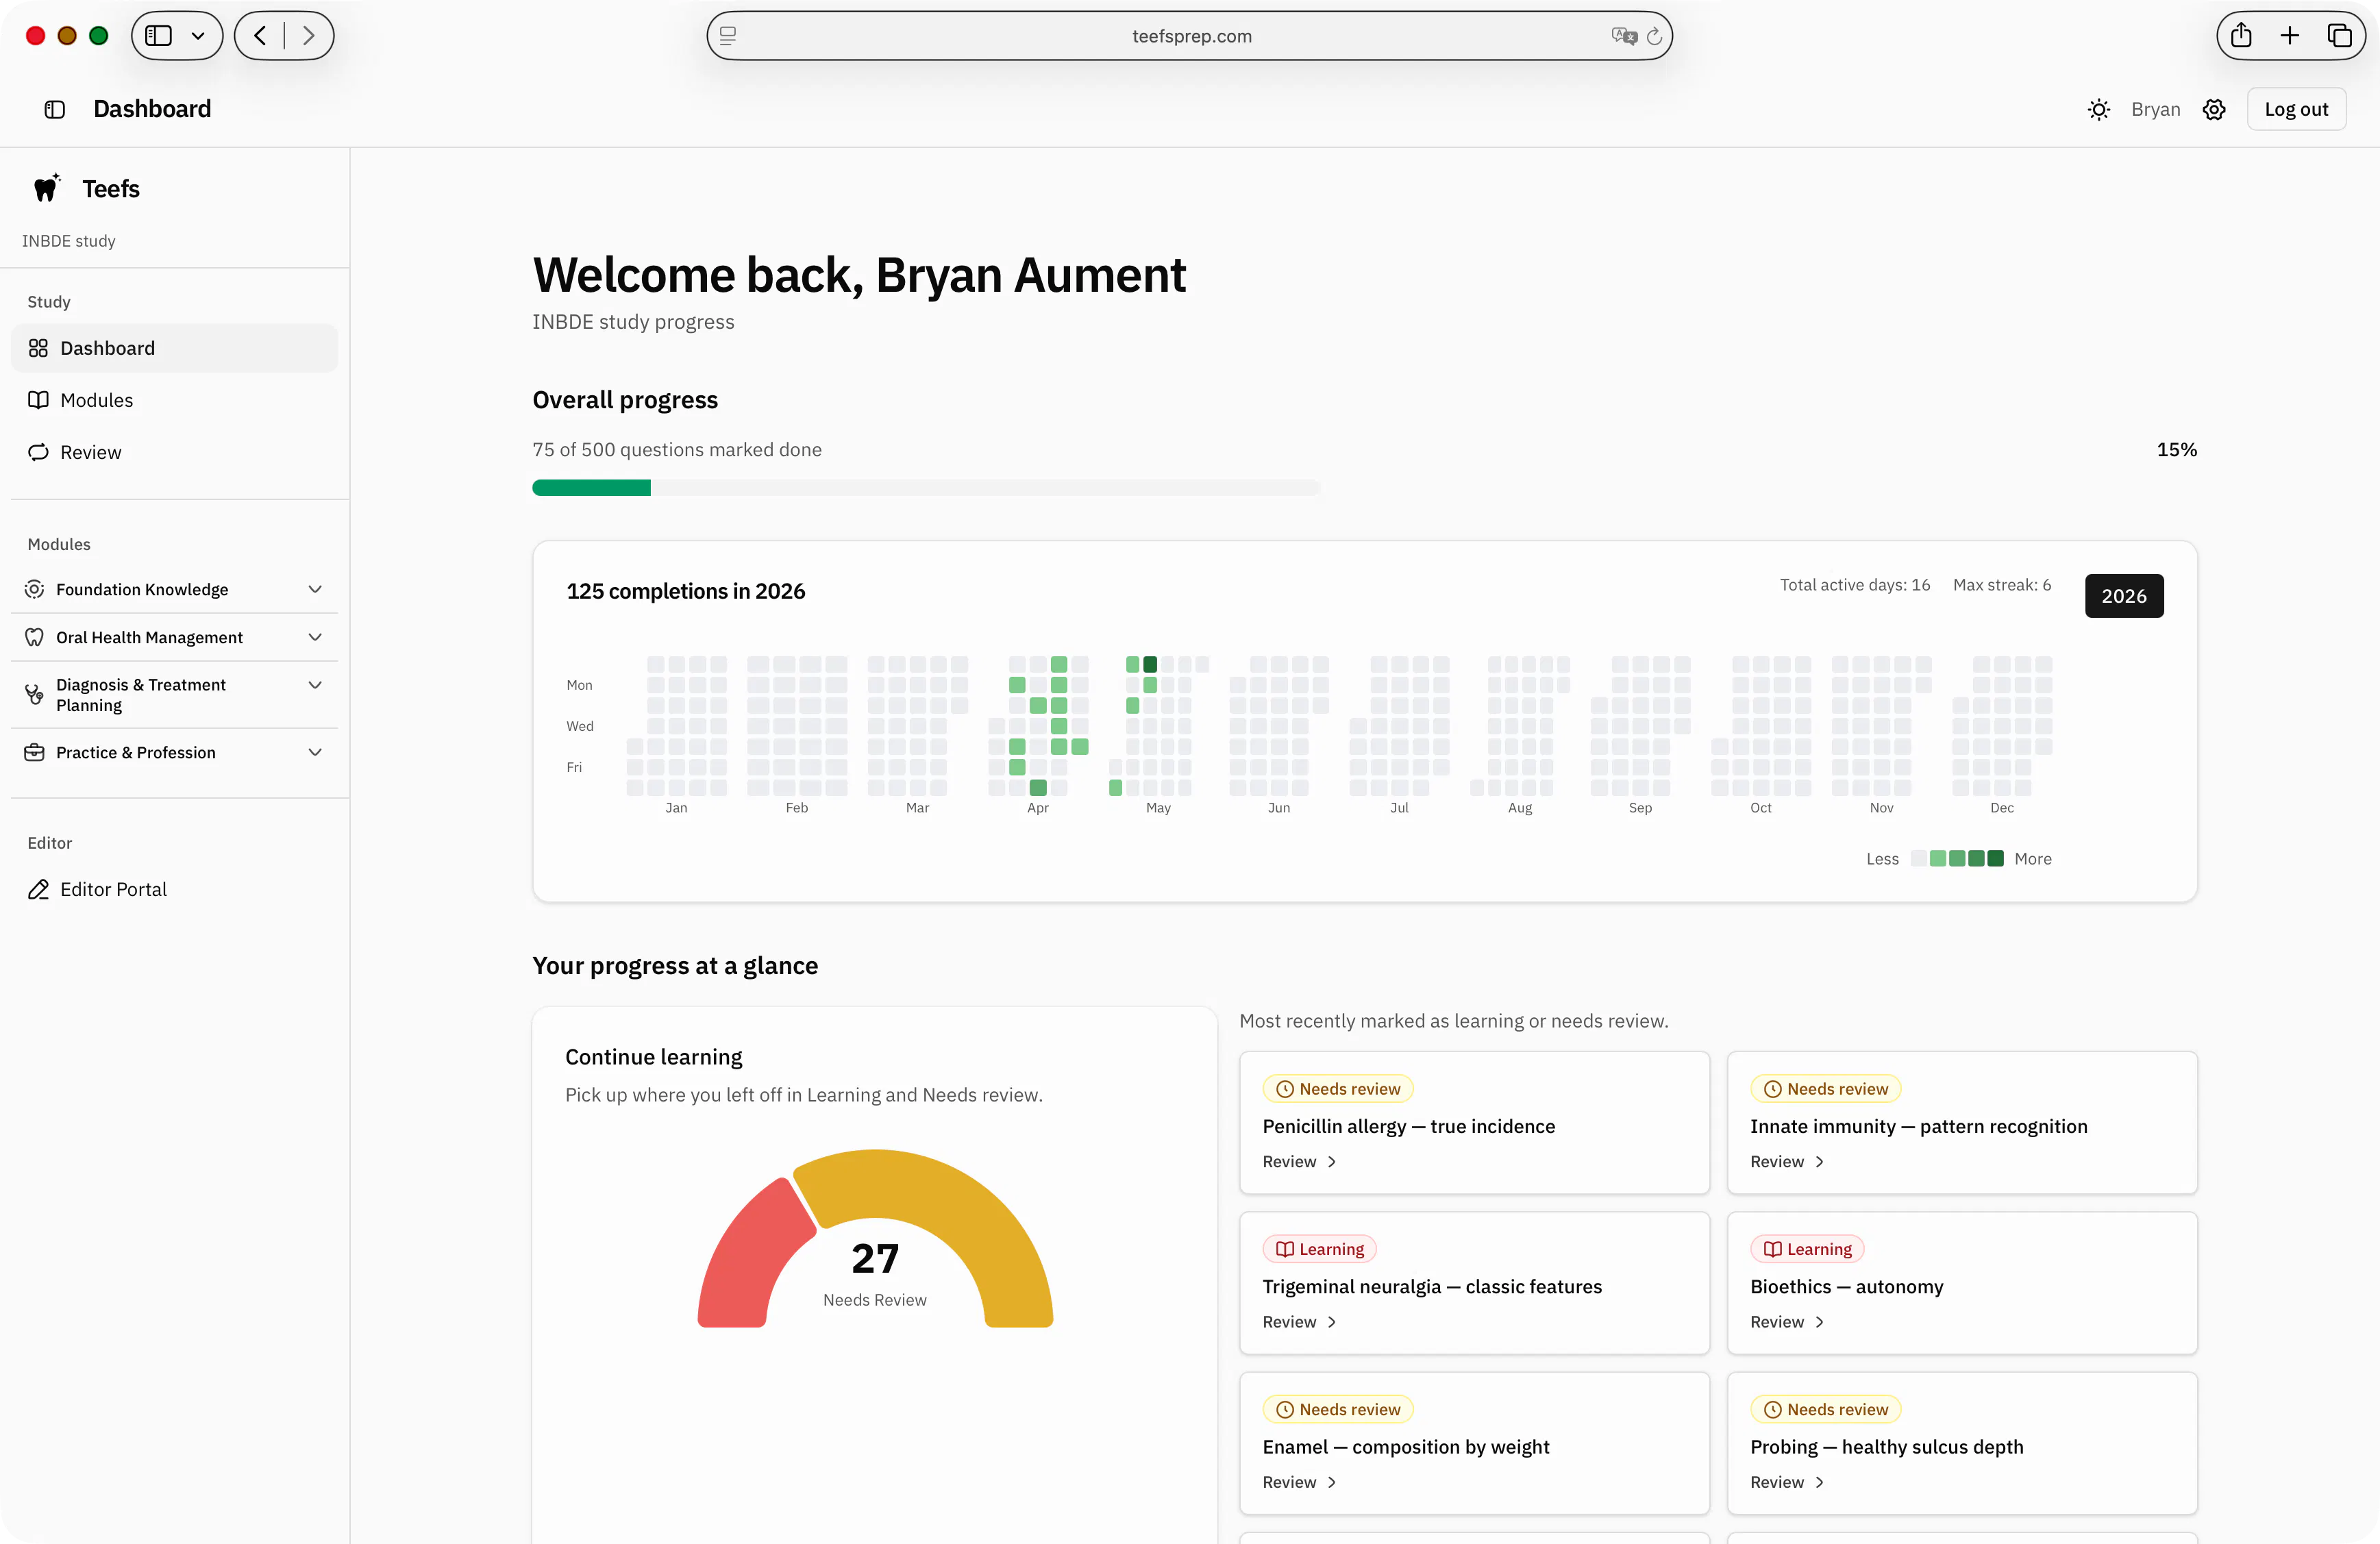
Task: Expand Foundation Knowledge module chevron
Action: point(315,589)
